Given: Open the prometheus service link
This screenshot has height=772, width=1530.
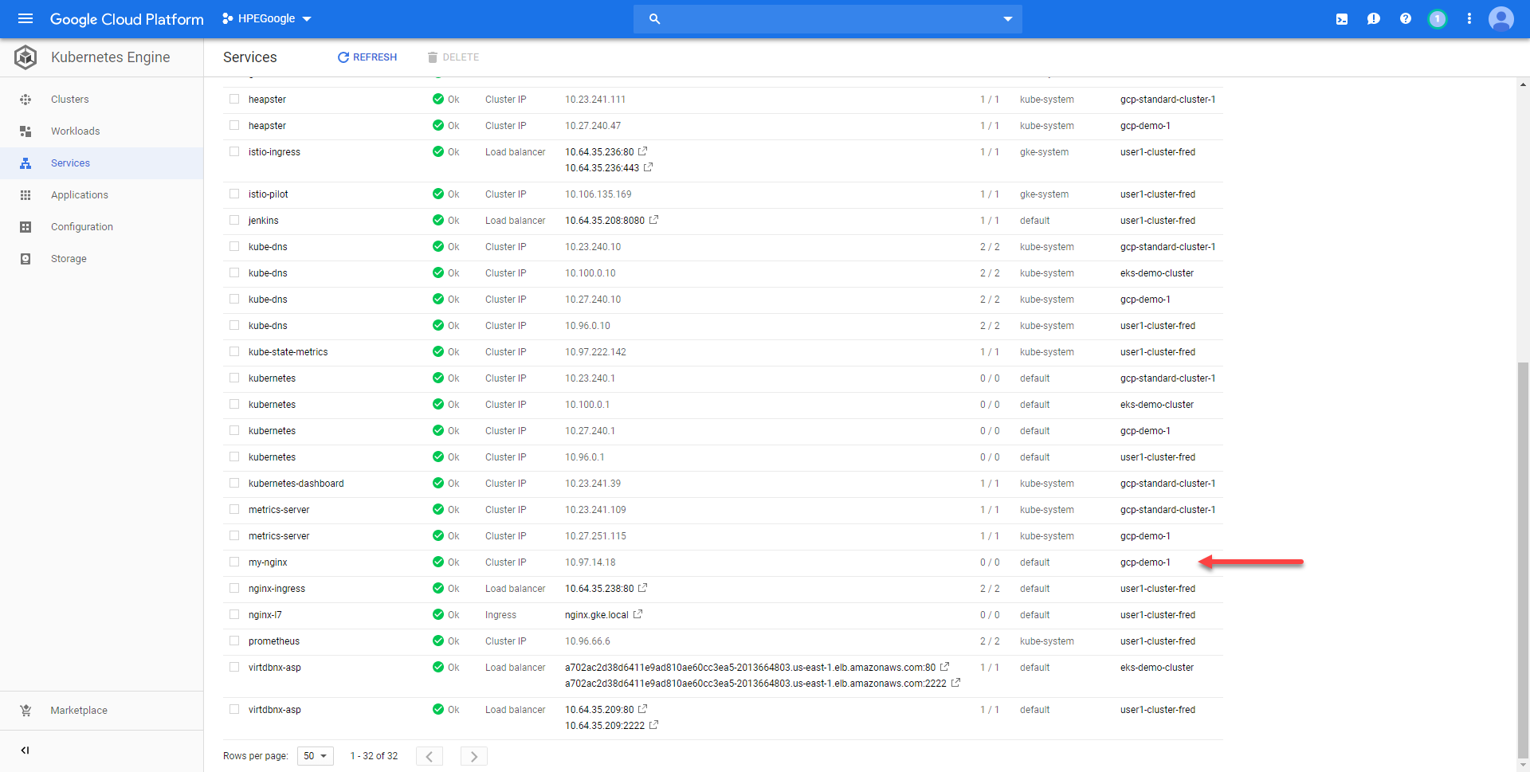Looking at the screenshot, I should click(274, 641).
